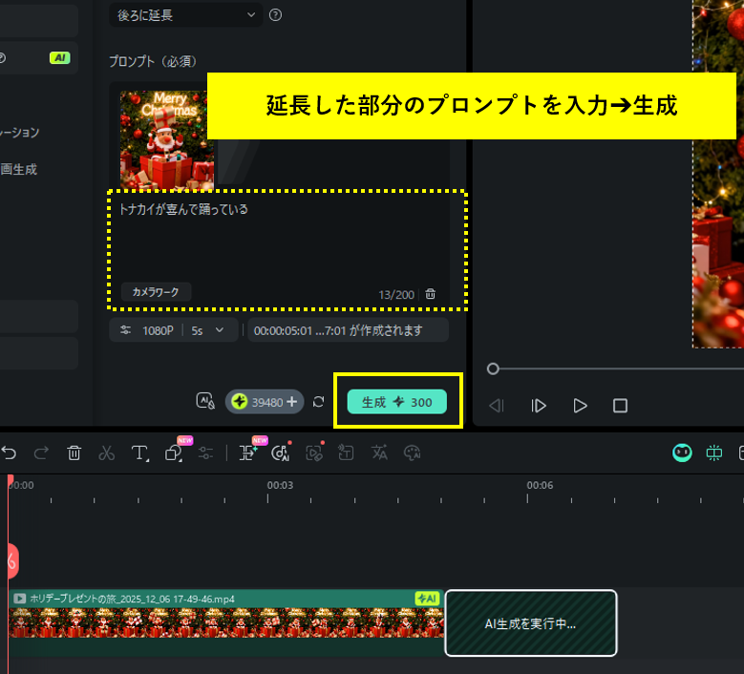Click the green AI badge in the sidebar
The width and height of the screenshot is (744, 674).
(x=60, y=58)
